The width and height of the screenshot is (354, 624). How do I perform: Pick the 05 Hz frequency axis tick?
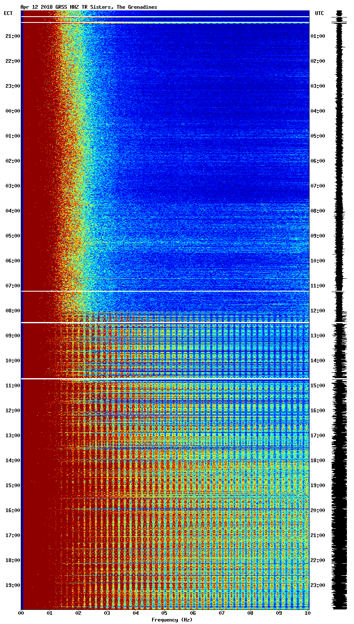tap(164, 613)
